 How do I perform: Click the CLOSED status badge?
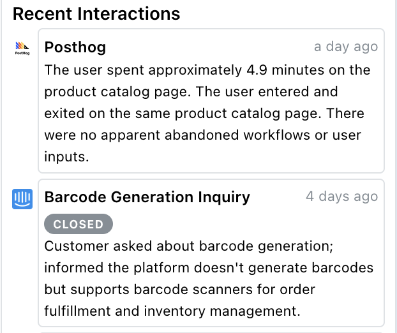79,224
